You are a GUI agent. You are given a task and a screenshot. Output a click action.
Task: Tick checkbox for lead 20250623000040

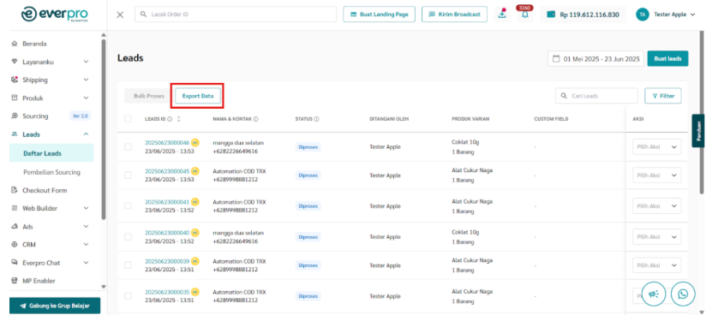pos(128,236)
